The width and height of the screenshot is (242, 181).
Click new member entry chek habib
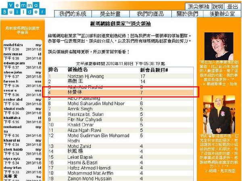point(13,149)
